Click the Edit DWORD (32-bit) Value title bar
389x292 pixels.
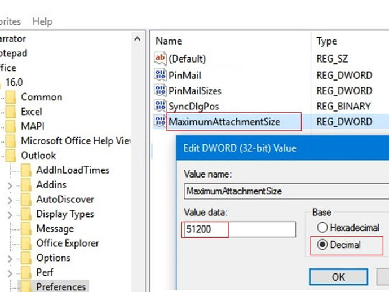point(282,148)
